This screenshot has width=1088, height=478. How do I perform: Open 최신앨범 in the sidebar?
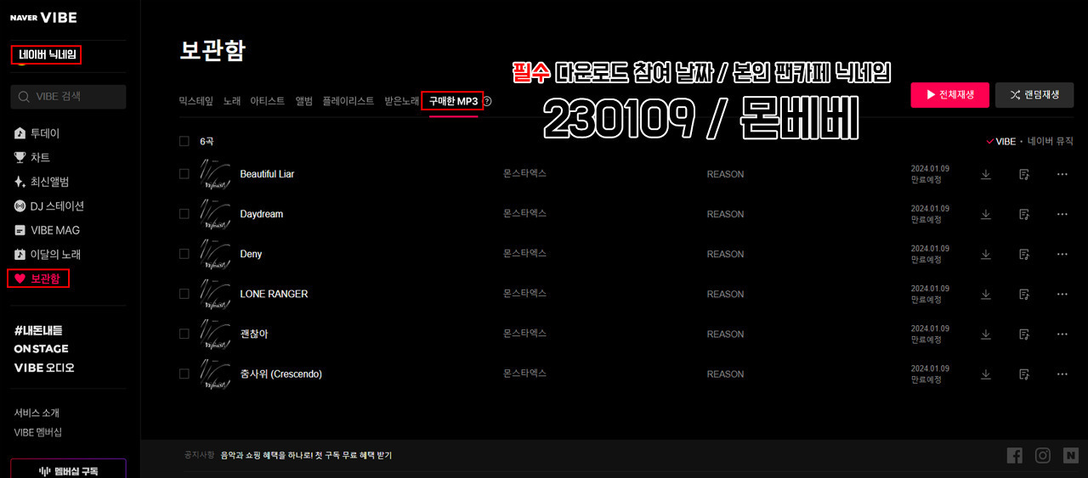point(42,182)
